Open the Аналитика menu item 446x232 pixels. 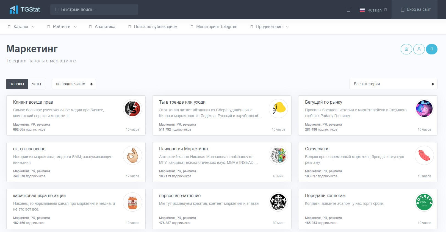tap(102, 27)
